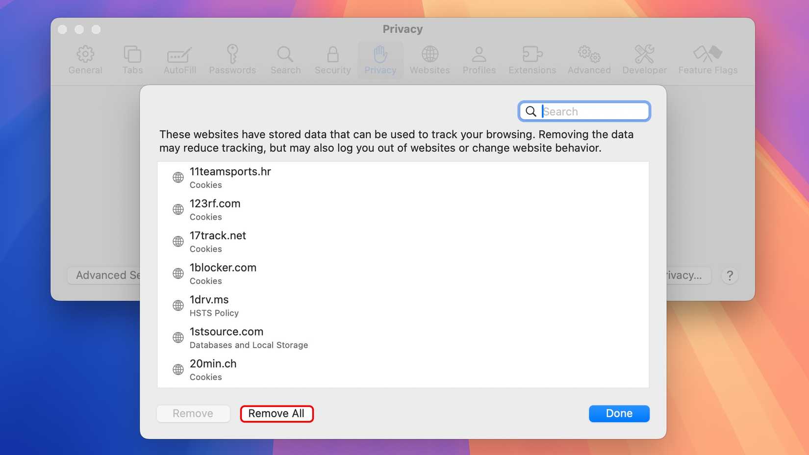Open Extensions settings
The width and height of the screenshot is (809, 455).
532,59
